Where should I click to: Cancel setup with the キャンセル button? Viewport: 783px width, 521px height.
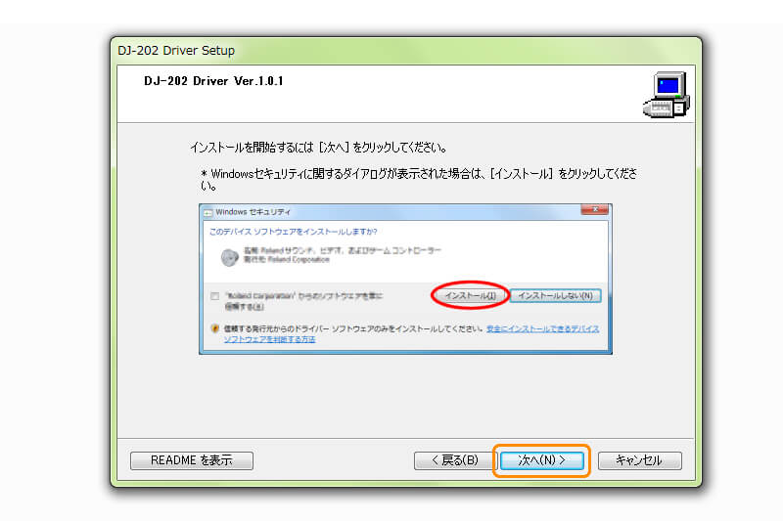click(640, 460)
